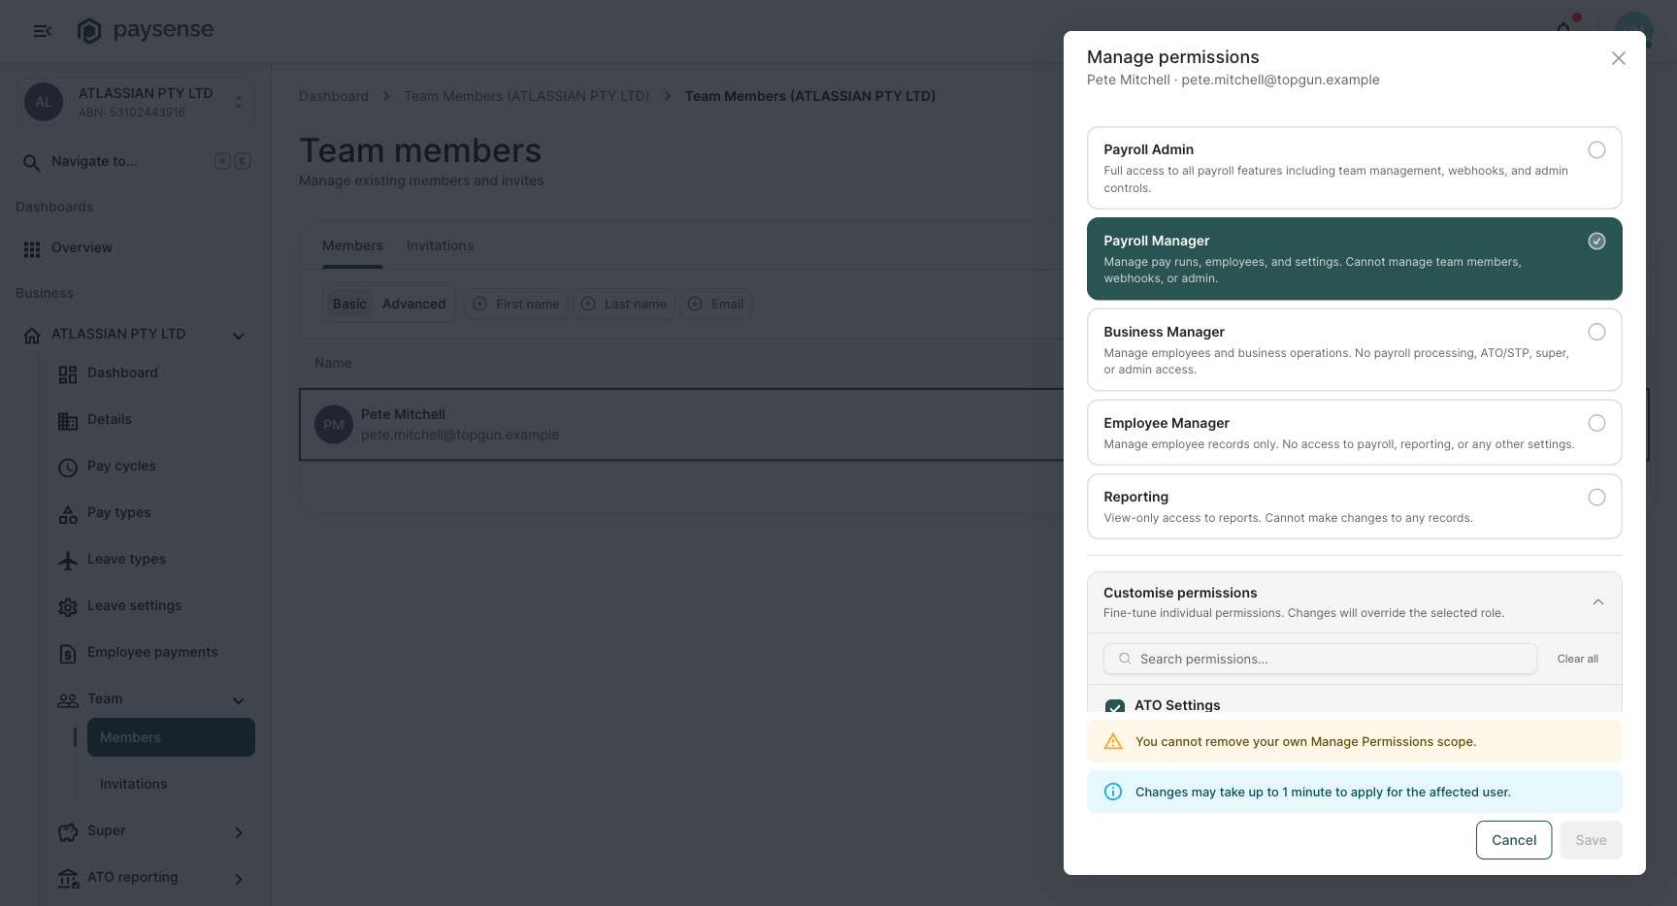The height and width of the screenshot is (906, 1677).
Task: Select the Business Manager radio button
Action: (1596, 332)
